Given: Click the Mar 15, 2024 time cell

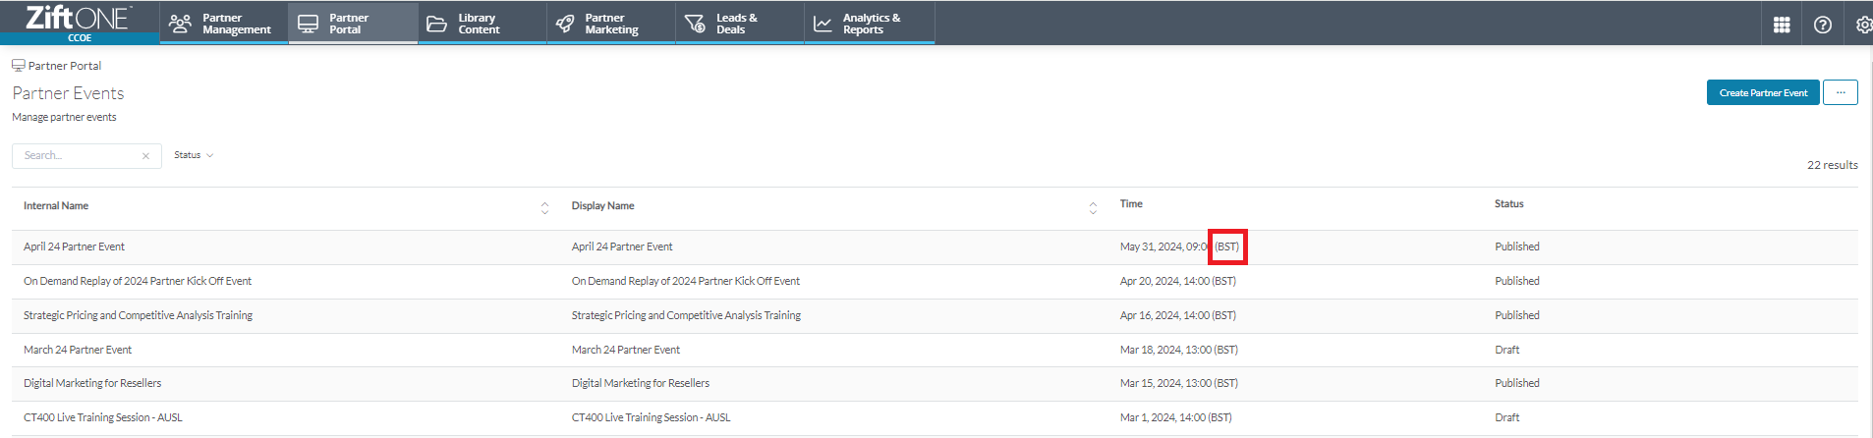Looking at the screenshot, I should pyautogui.click(x=1179, y=383).
